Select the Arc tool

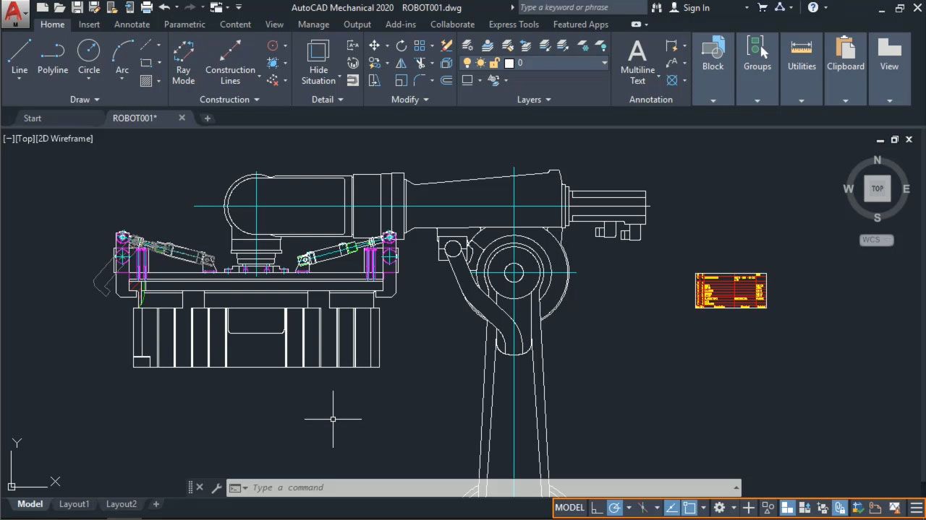pos(122,57)
